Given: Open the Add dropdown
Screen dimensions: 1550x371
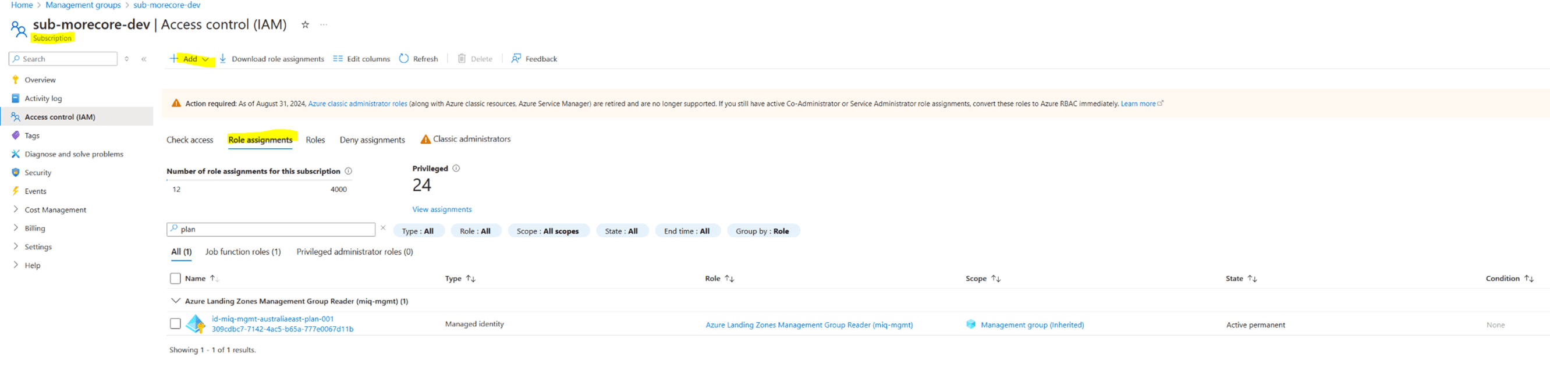Looking at the screenshot, I should [x=190, y=59].
